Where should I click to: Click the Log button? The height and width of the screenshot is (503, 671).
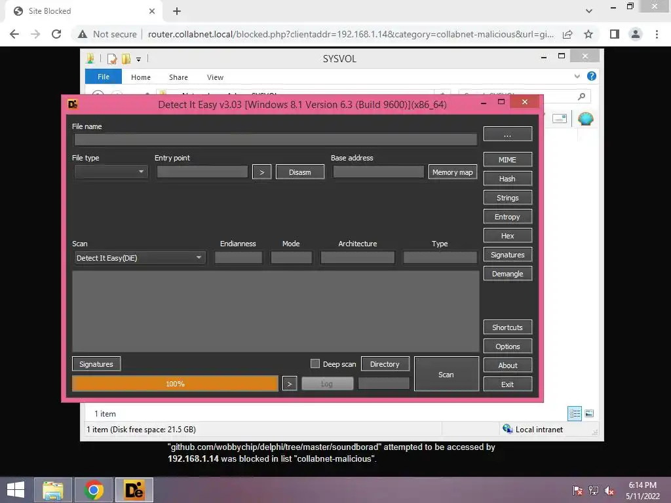click(x=327, y=384)
